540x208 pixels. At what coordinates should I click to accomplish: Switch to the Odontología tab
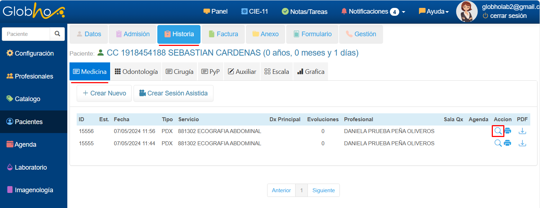click(x=136, y=72)
